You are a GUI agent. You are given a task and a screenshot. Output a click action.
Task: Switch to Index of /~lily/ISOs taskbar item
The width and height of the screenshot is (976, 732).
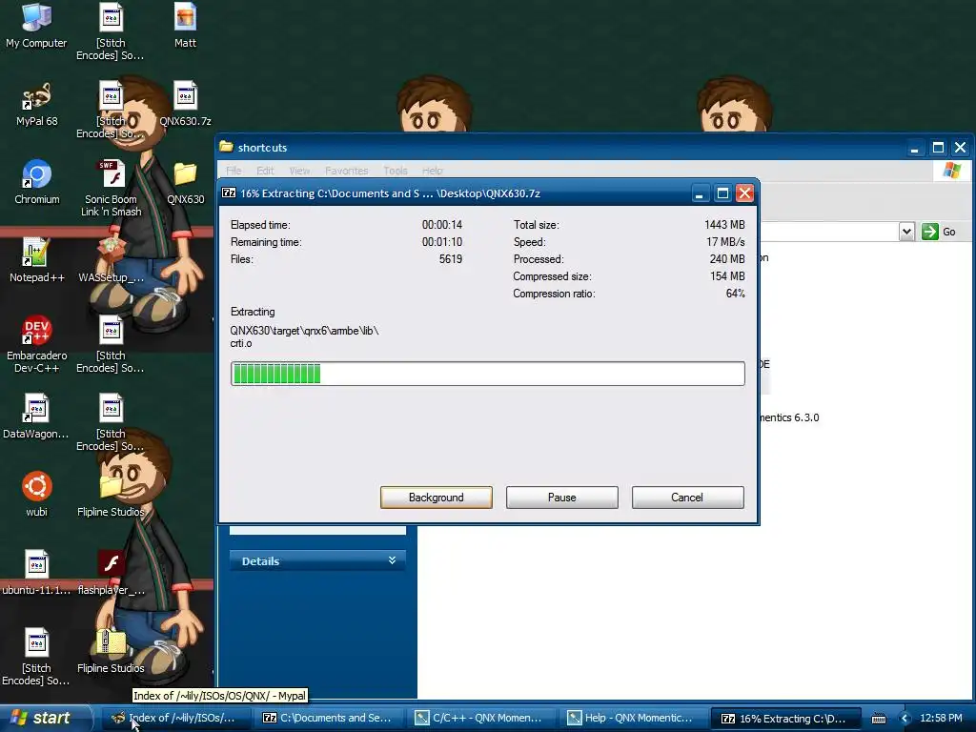175,719
